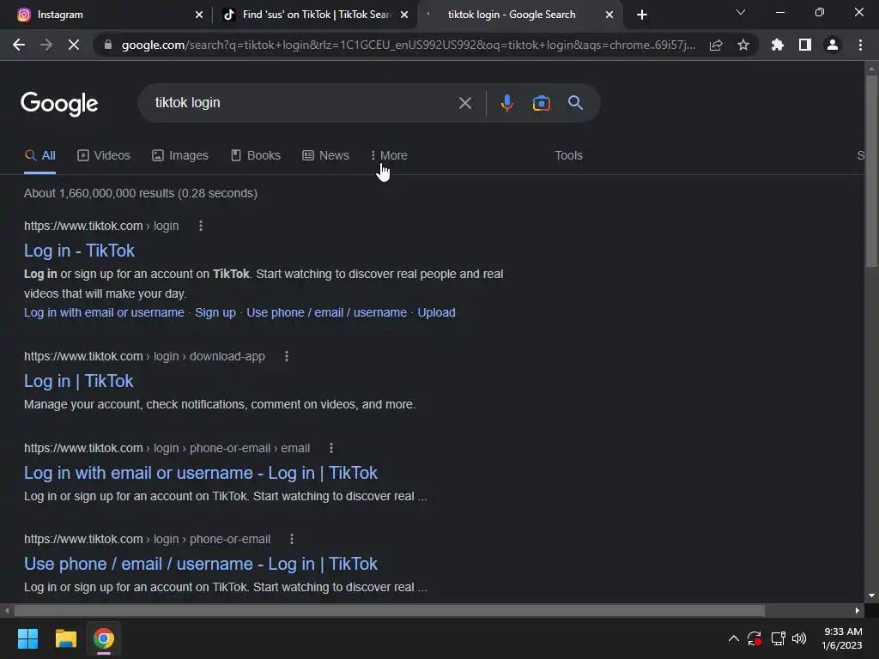Open the volume control tray icon

pyautogui.click(x=799, y=638)
